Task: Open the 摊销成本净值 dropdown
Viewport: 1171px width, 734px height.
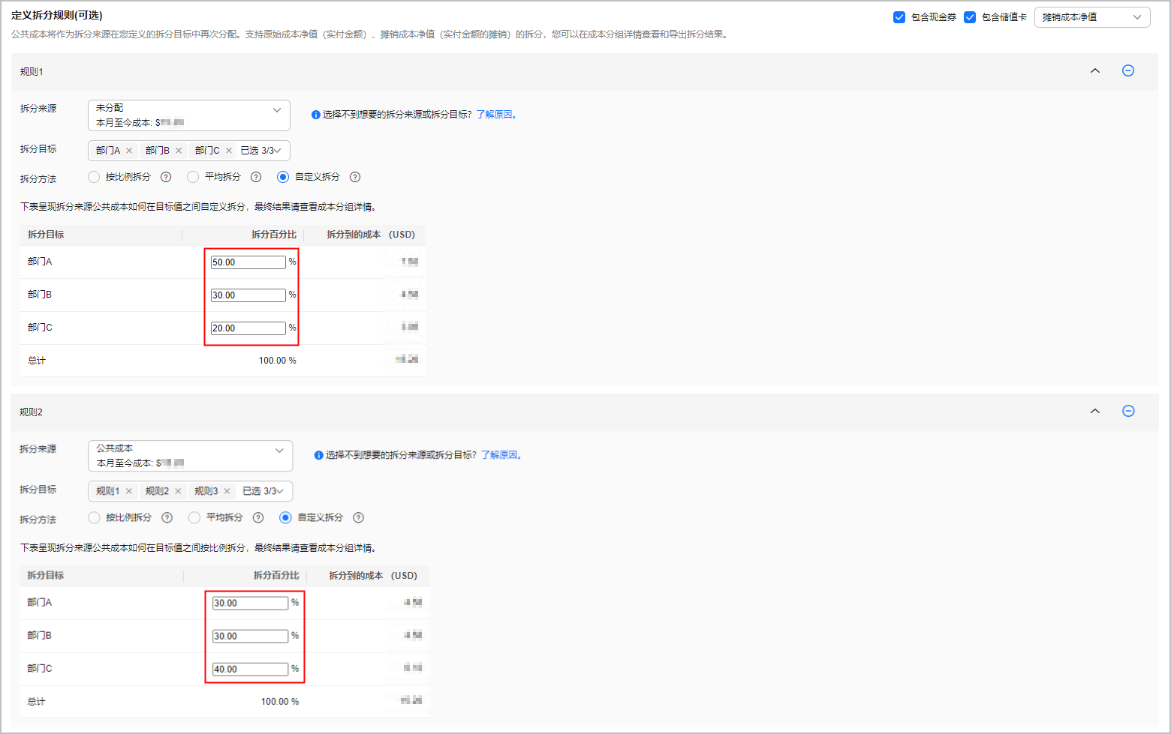Action: [x=1092, y=17]
